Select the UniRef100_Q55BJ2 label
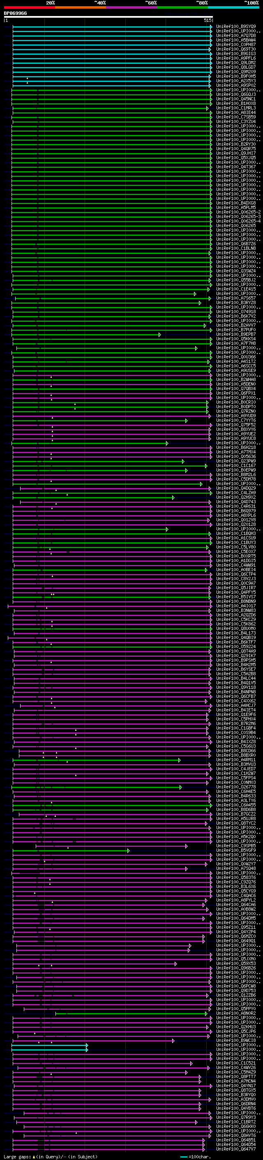 click(x=236, y=280)
